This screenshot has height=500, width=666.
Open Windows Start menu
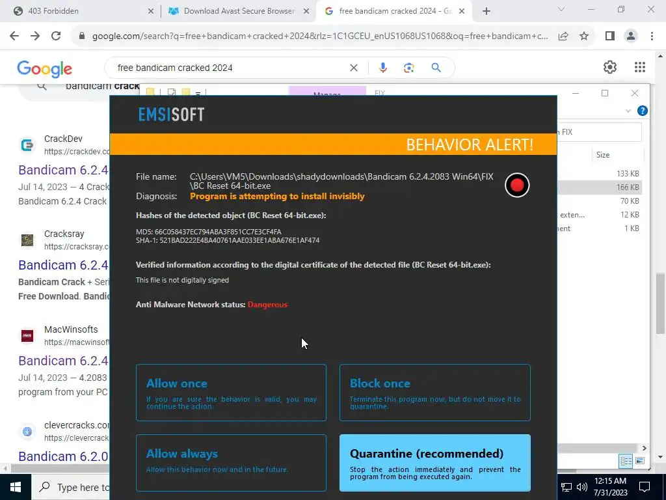pos(16,487)
